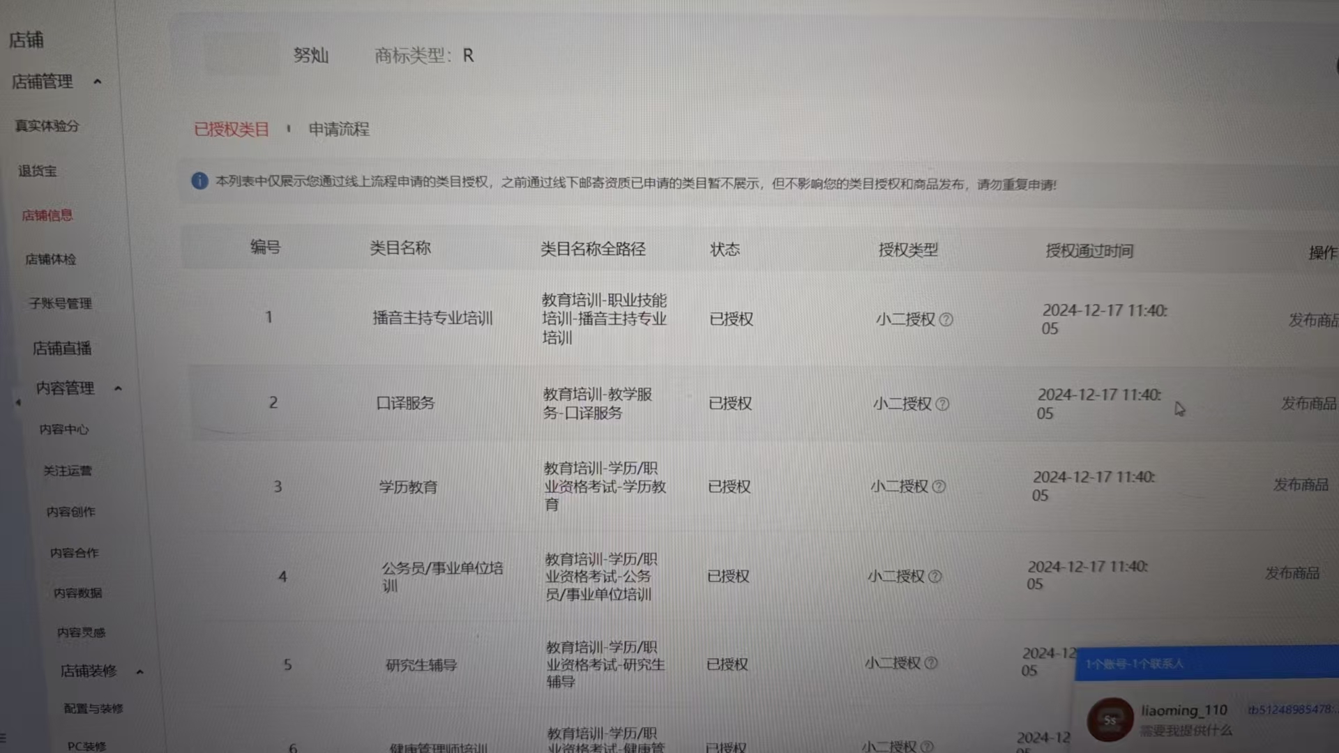Click the blue info icon in notice banner
Image resolution: width=1339 pixels, height=753 pixels.
[x=199, y=181]
